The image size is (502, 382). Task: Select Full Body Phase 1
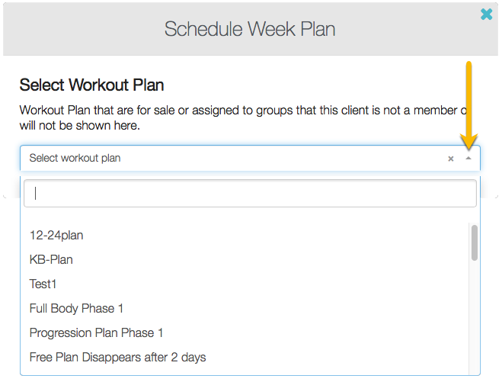pos(76,309)
